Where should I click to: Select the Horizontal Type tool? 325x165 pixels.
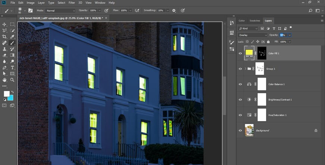click(x=12, y=68)
